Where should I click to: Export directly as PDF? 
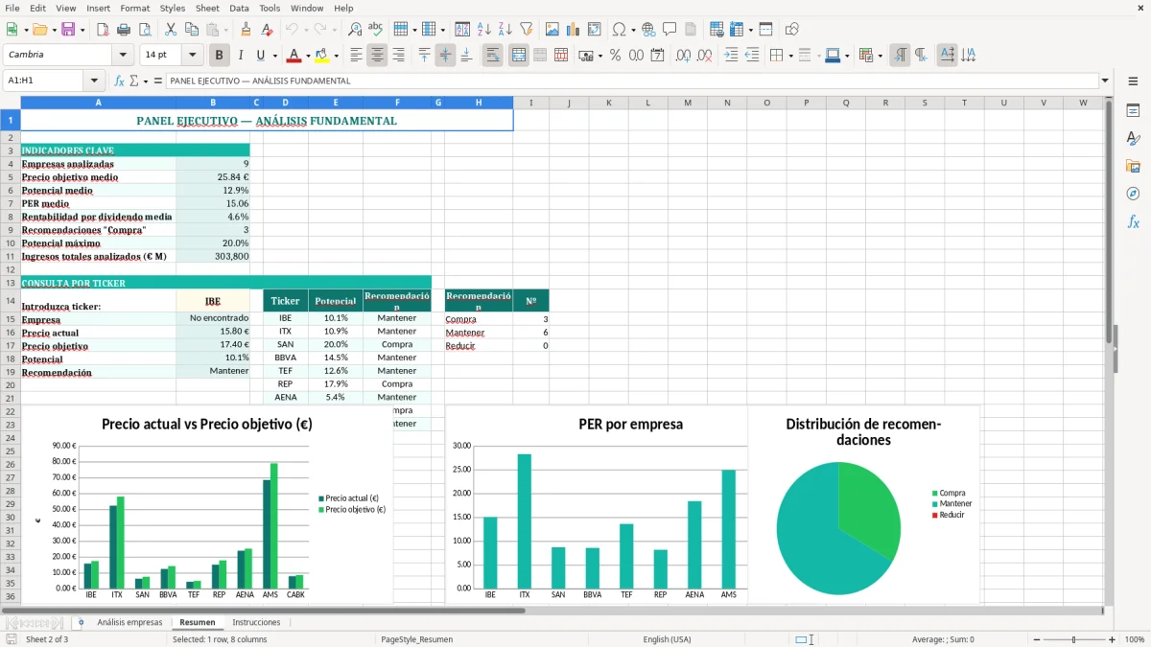[x=103, y=30]
